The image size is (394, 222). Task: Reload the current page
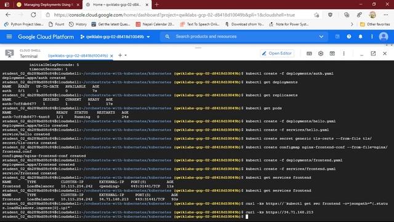point(33,15)
